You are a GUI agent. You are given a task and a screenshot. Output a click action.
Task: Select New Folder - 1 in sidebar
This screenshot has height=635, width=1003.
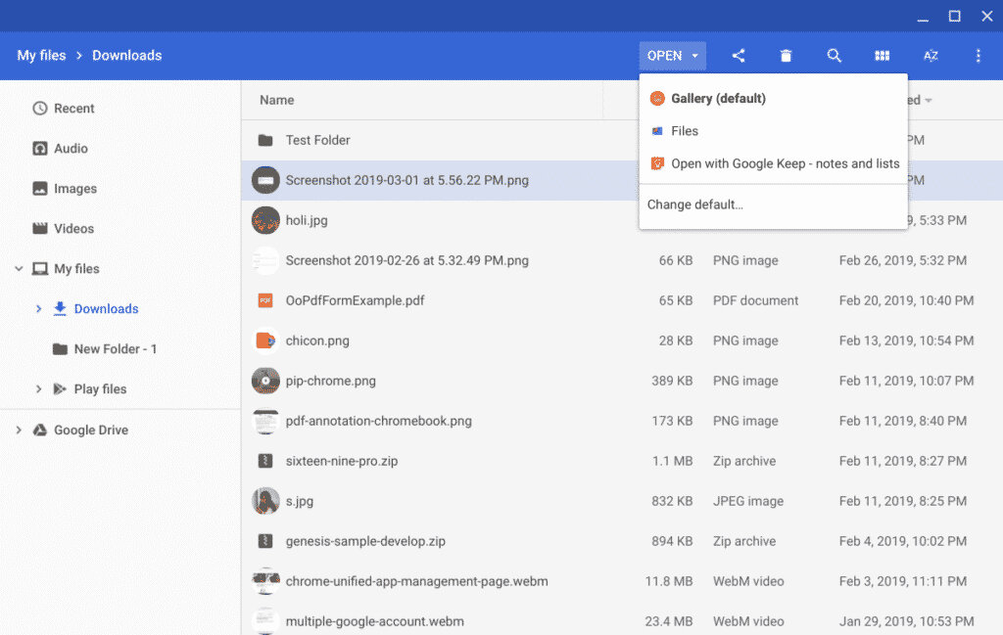[x=116, y=348]
